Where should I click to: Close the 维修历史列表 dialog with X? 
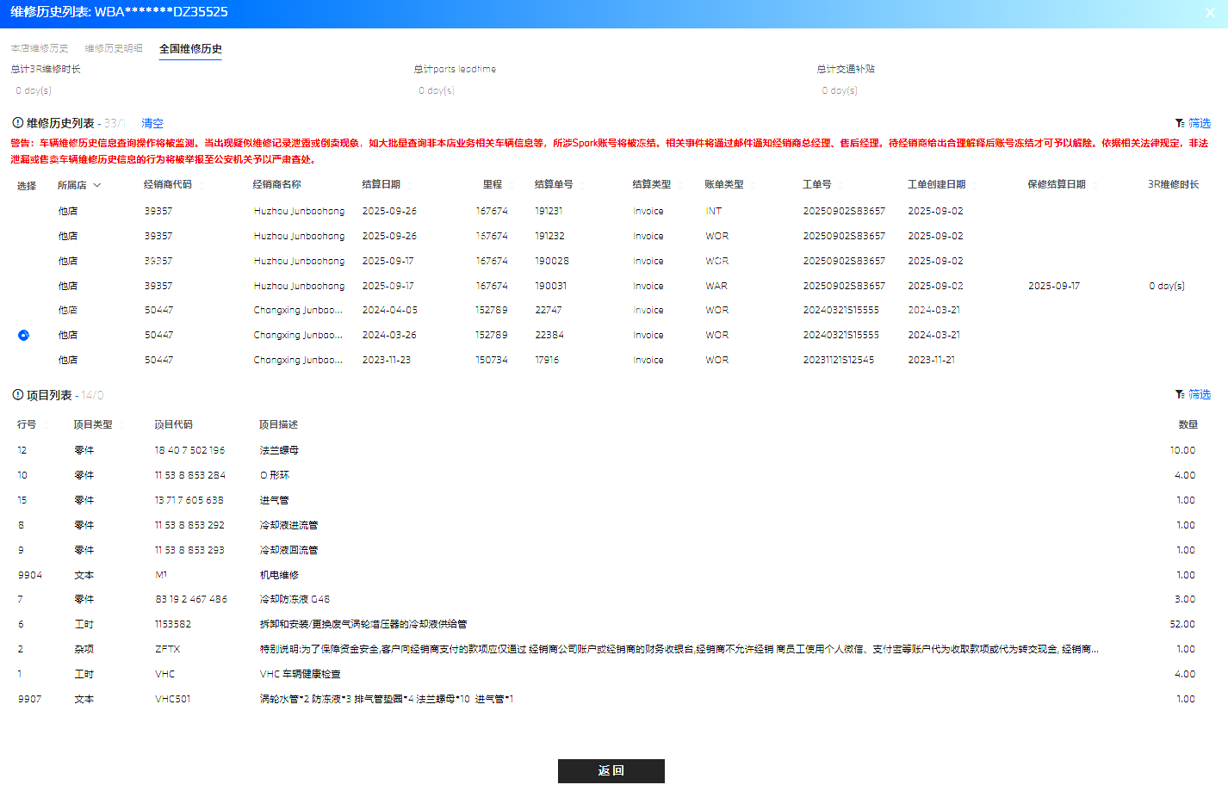point(1210,13)
